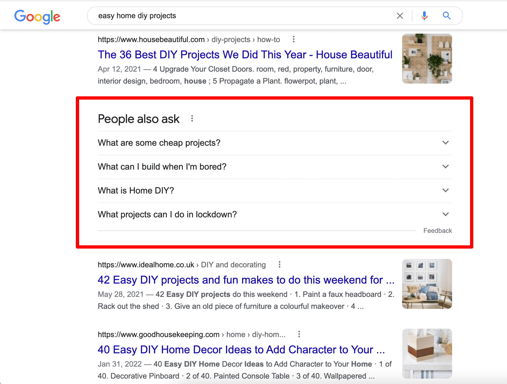The height and width of the screenshot is (384, 507).
Task: Click question text What are some cheap projects?
Action: pyautogui.click(x=159, y=143)
